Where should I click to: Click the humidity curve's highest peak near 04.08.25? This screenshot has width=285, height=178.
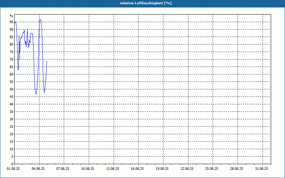coord(40,20)
